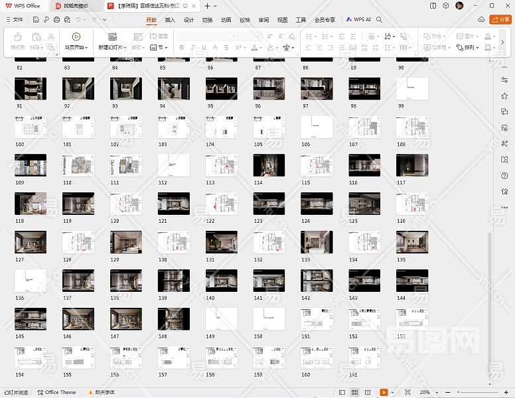Start slideshow from status bar play icon
Viewport: 515px width, 398px height.
pyautogui.click(x=384, y=392)
